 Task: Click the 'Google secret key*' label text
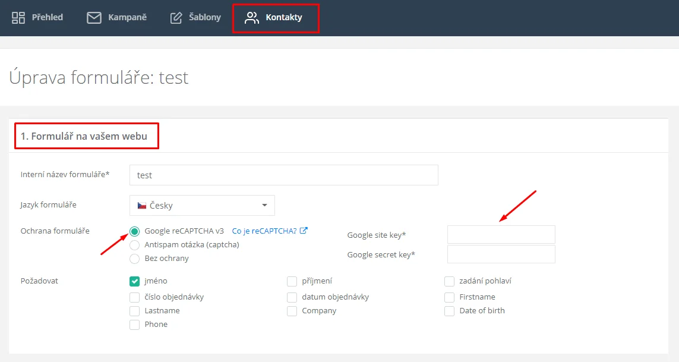[381, 254]
